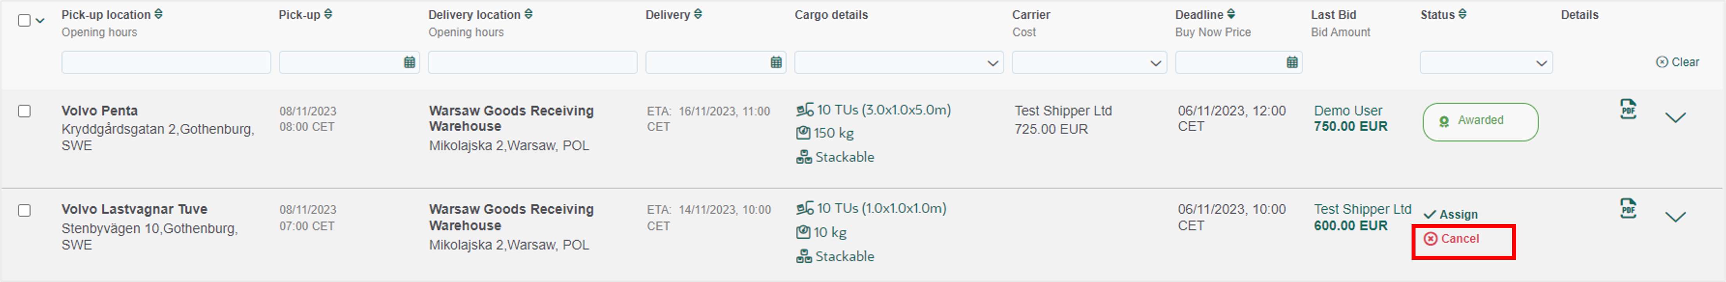Image resolution: width=1726 pixels, height=282 pixels.
Task: Open the Status filter dropdown
Action: click(1486, 62)
